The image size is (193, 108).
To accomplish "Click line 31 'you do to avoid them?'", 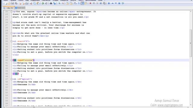I will click(25, 36).
